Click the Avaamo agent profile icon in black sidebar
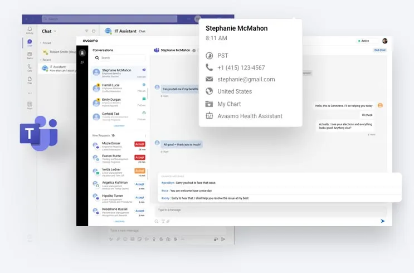414x273 pixels. pos(82,53)
